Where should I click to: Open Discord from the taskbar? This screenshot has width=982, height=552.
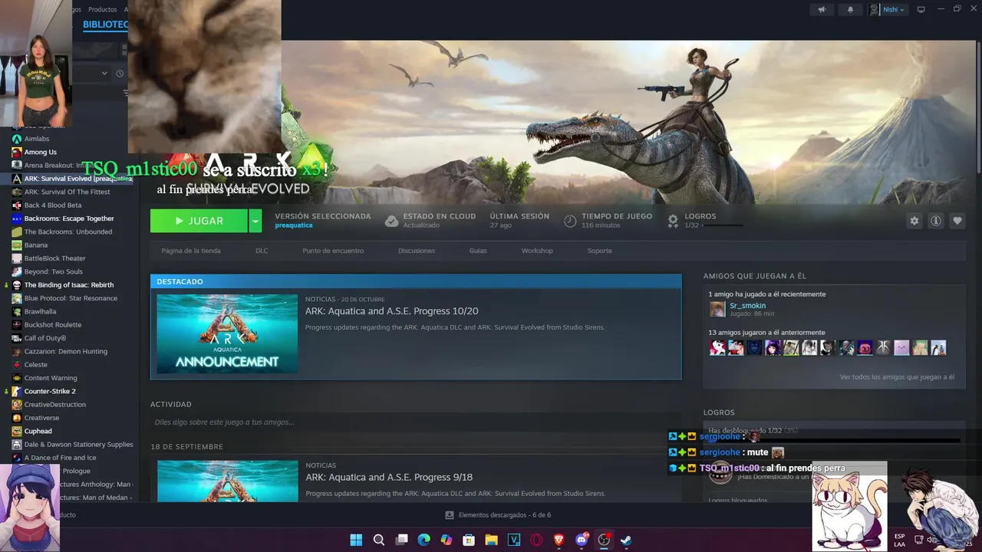click(x=582, y=540)
